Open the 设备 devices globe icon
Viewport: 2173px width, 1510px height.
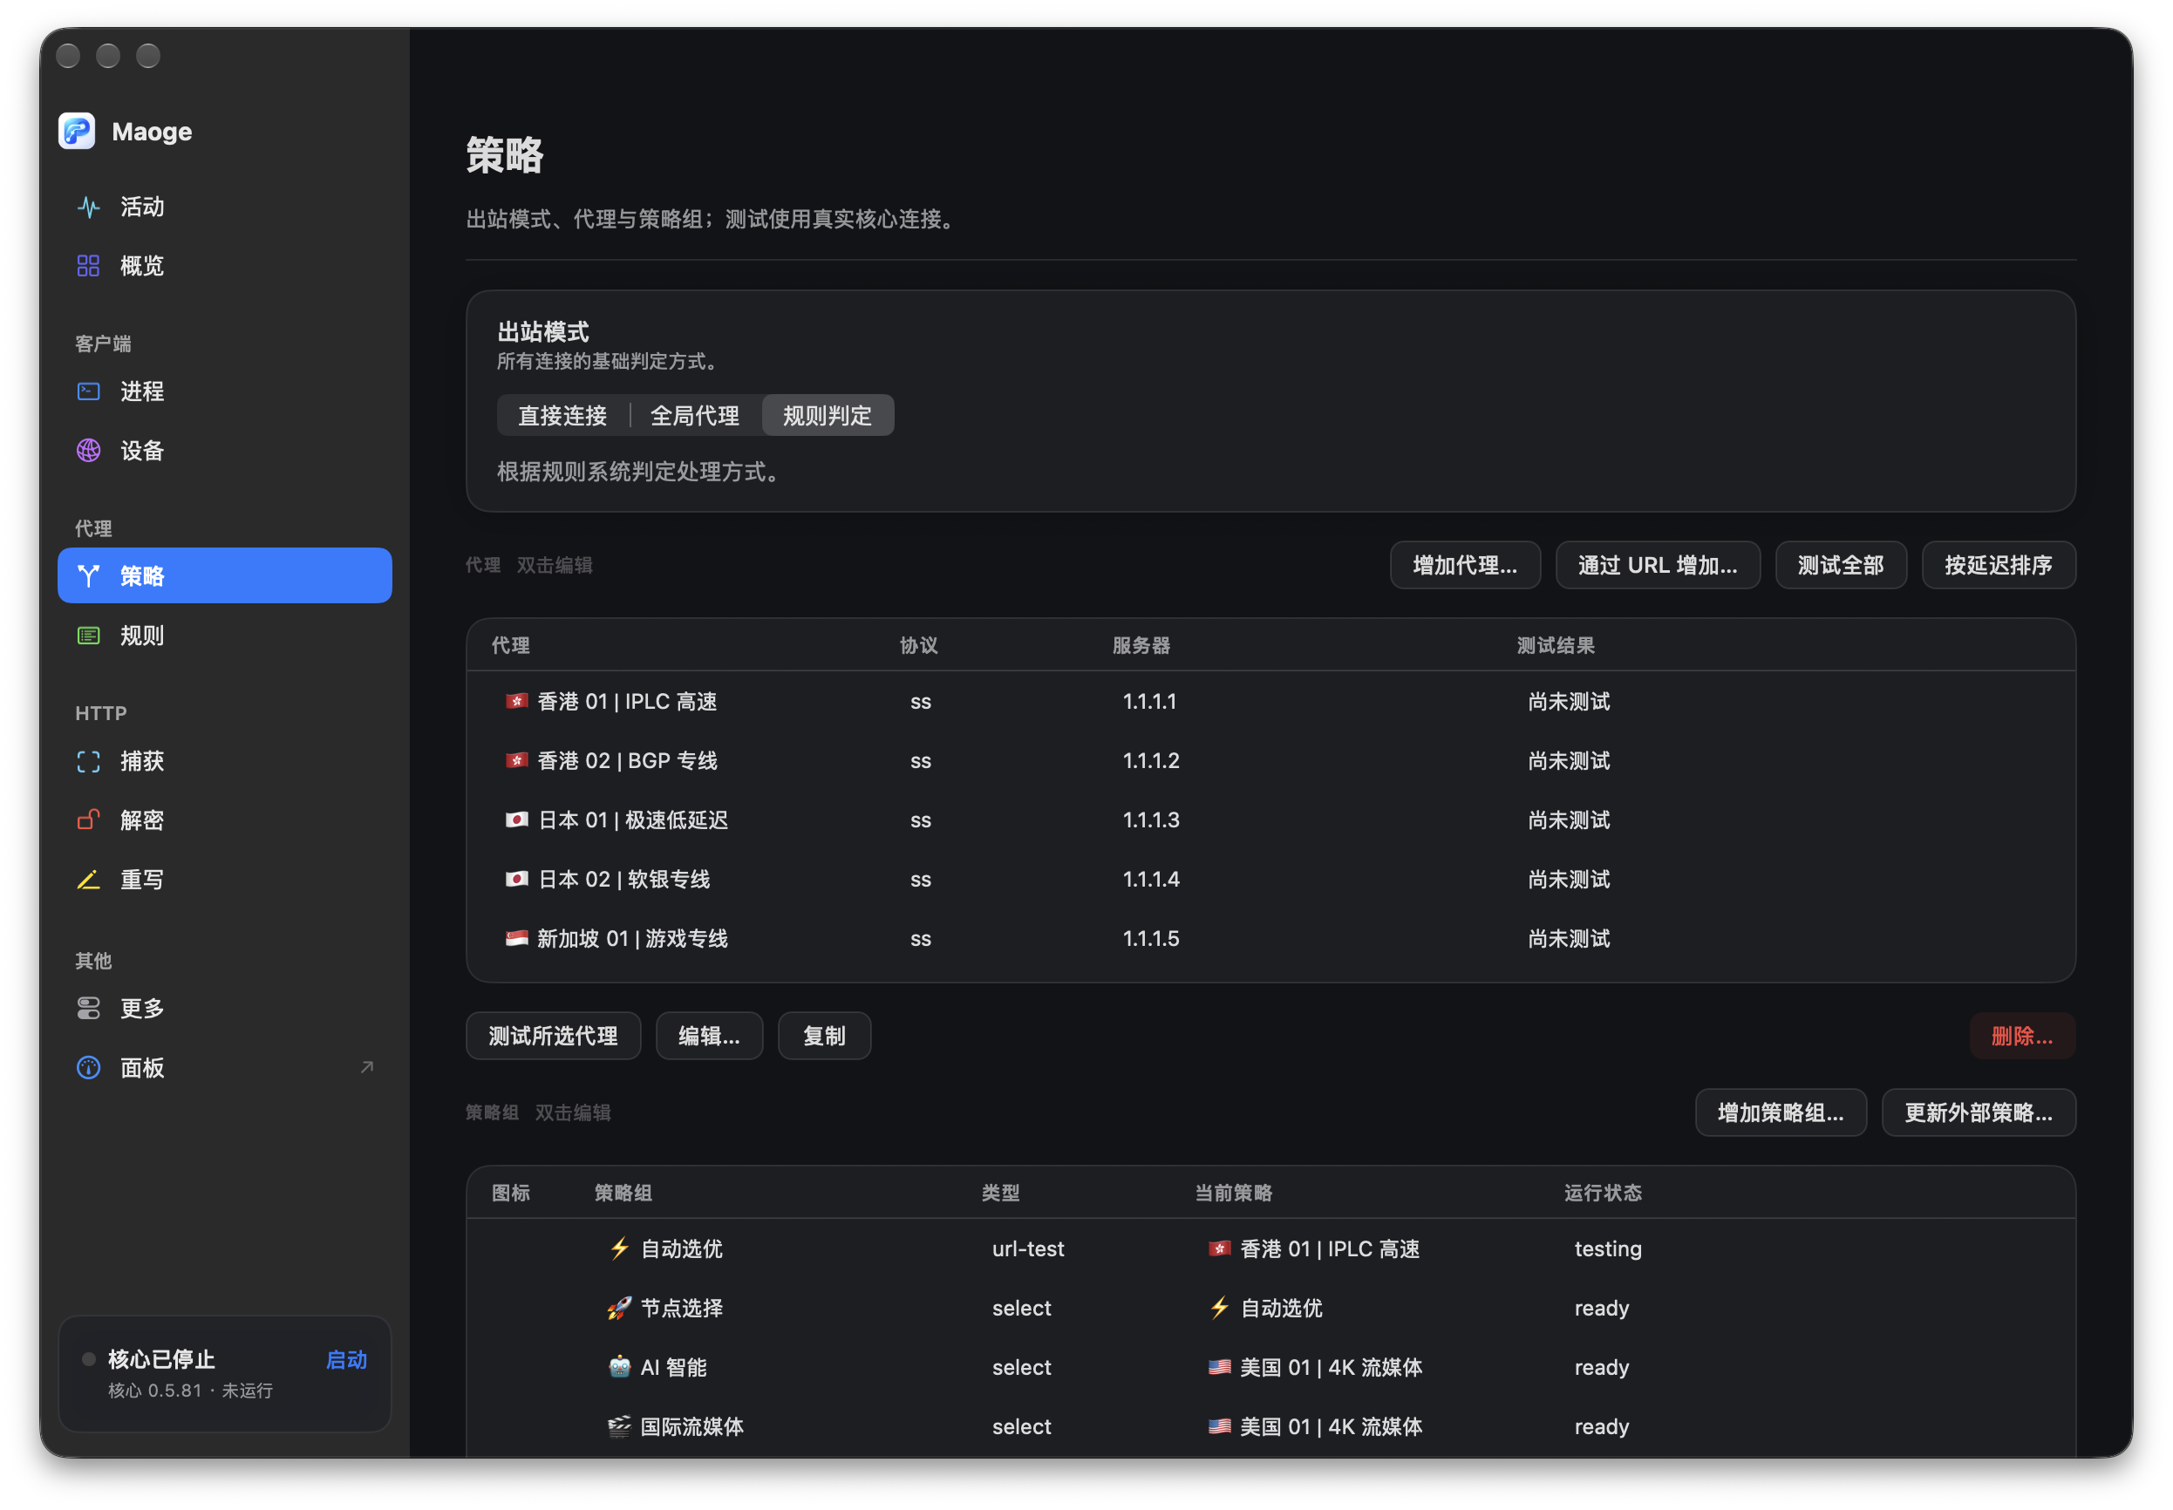(88, 451)
